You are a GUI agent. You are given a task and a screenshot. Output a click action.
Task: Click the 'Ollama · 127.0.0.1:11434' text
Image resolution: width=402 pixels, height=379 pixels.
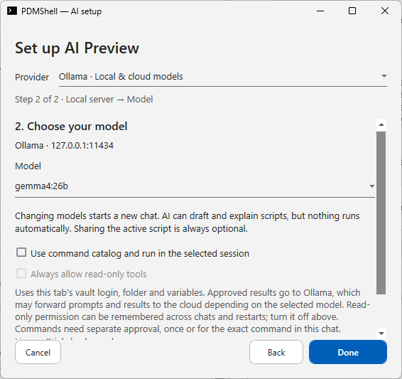64,146
